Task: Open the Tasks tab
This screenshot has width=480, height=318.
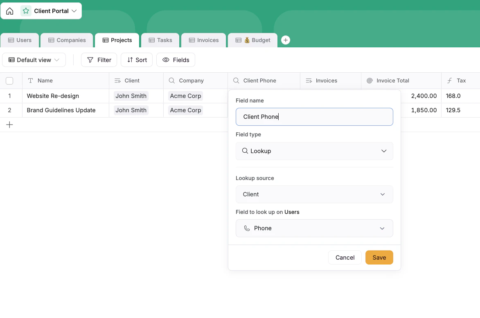Action: click(x=160, y=40)
